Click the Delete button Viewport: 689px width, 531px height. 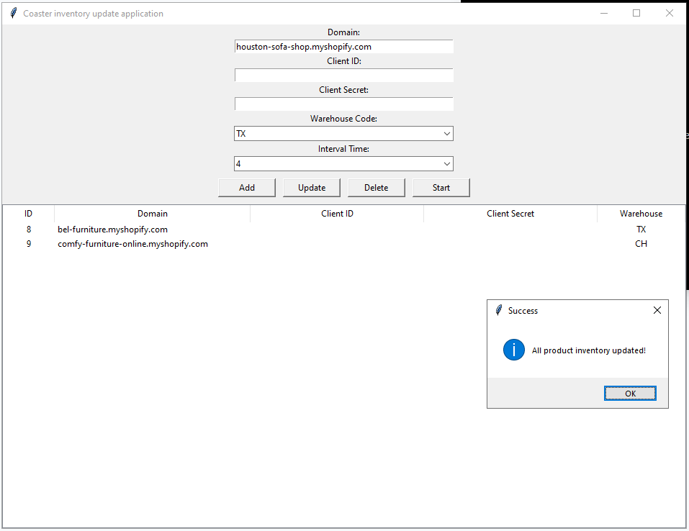tap(376, 187)
